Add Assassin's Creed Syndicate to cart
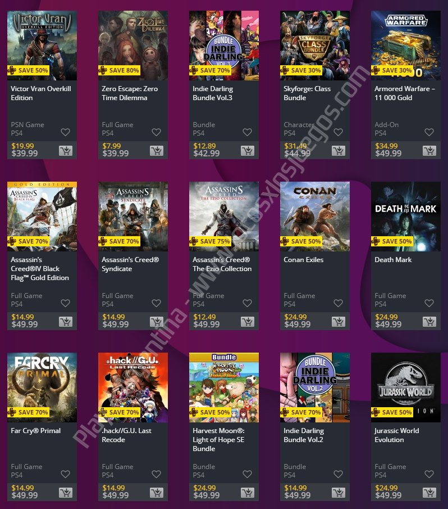This screenshot has height=509, width=448. [157, 321]
